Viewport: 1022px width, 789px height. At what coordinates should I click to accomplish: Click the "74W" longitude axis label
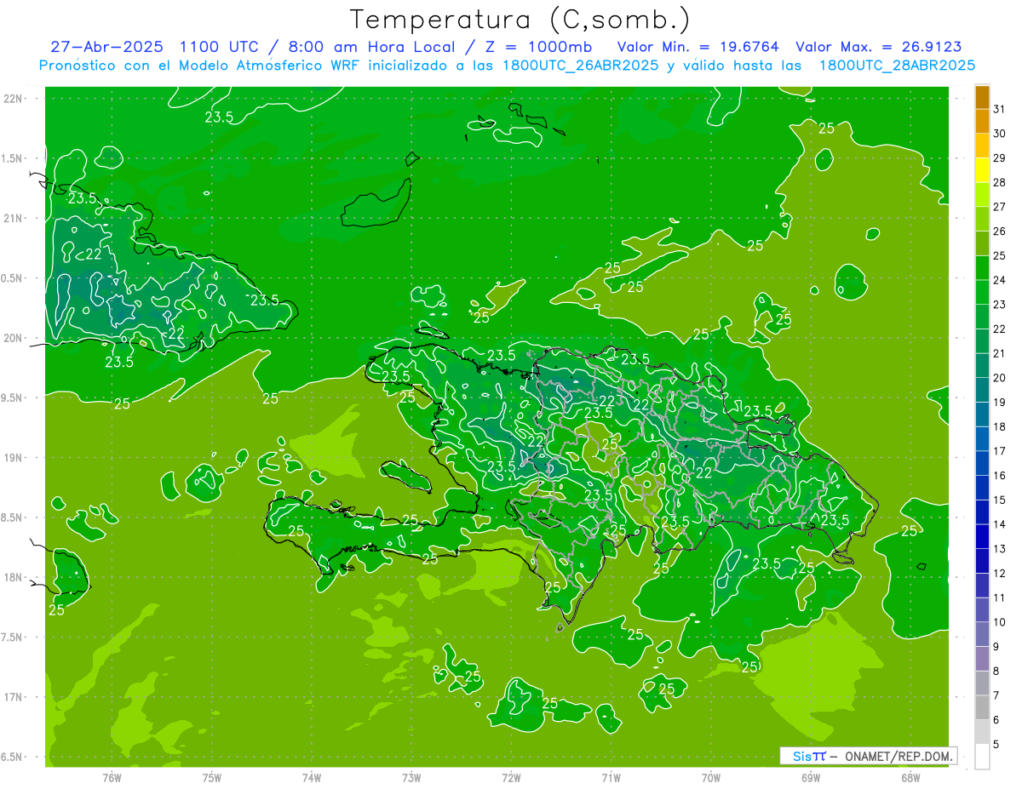312,777
